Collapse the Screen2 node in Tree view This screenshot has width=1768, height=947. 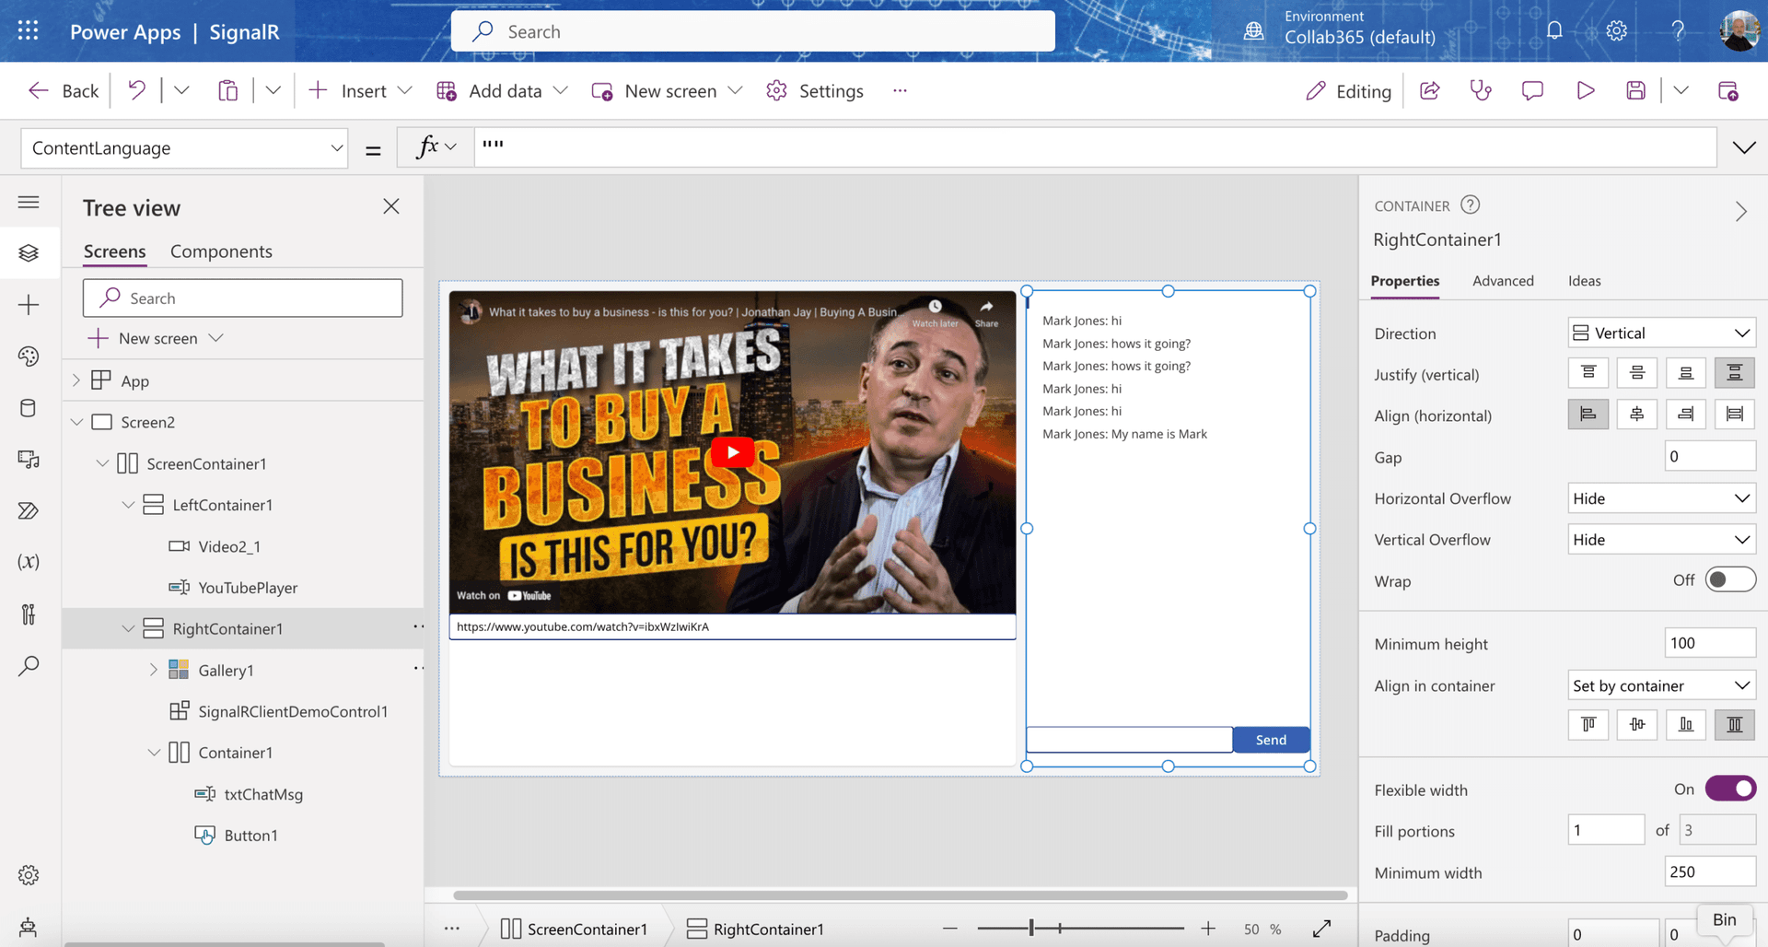[x=77, y=421]
